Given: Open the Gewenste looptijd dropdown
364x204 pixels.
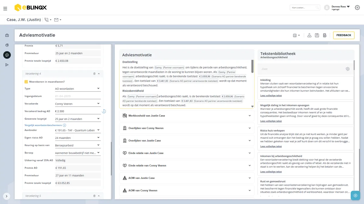Looking at the screenshot, I should click(77, 119).
